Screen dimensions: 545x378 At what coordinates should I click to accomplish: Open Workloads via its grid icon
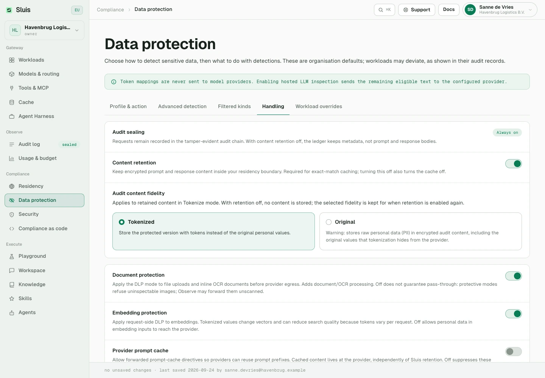[12, 60]
